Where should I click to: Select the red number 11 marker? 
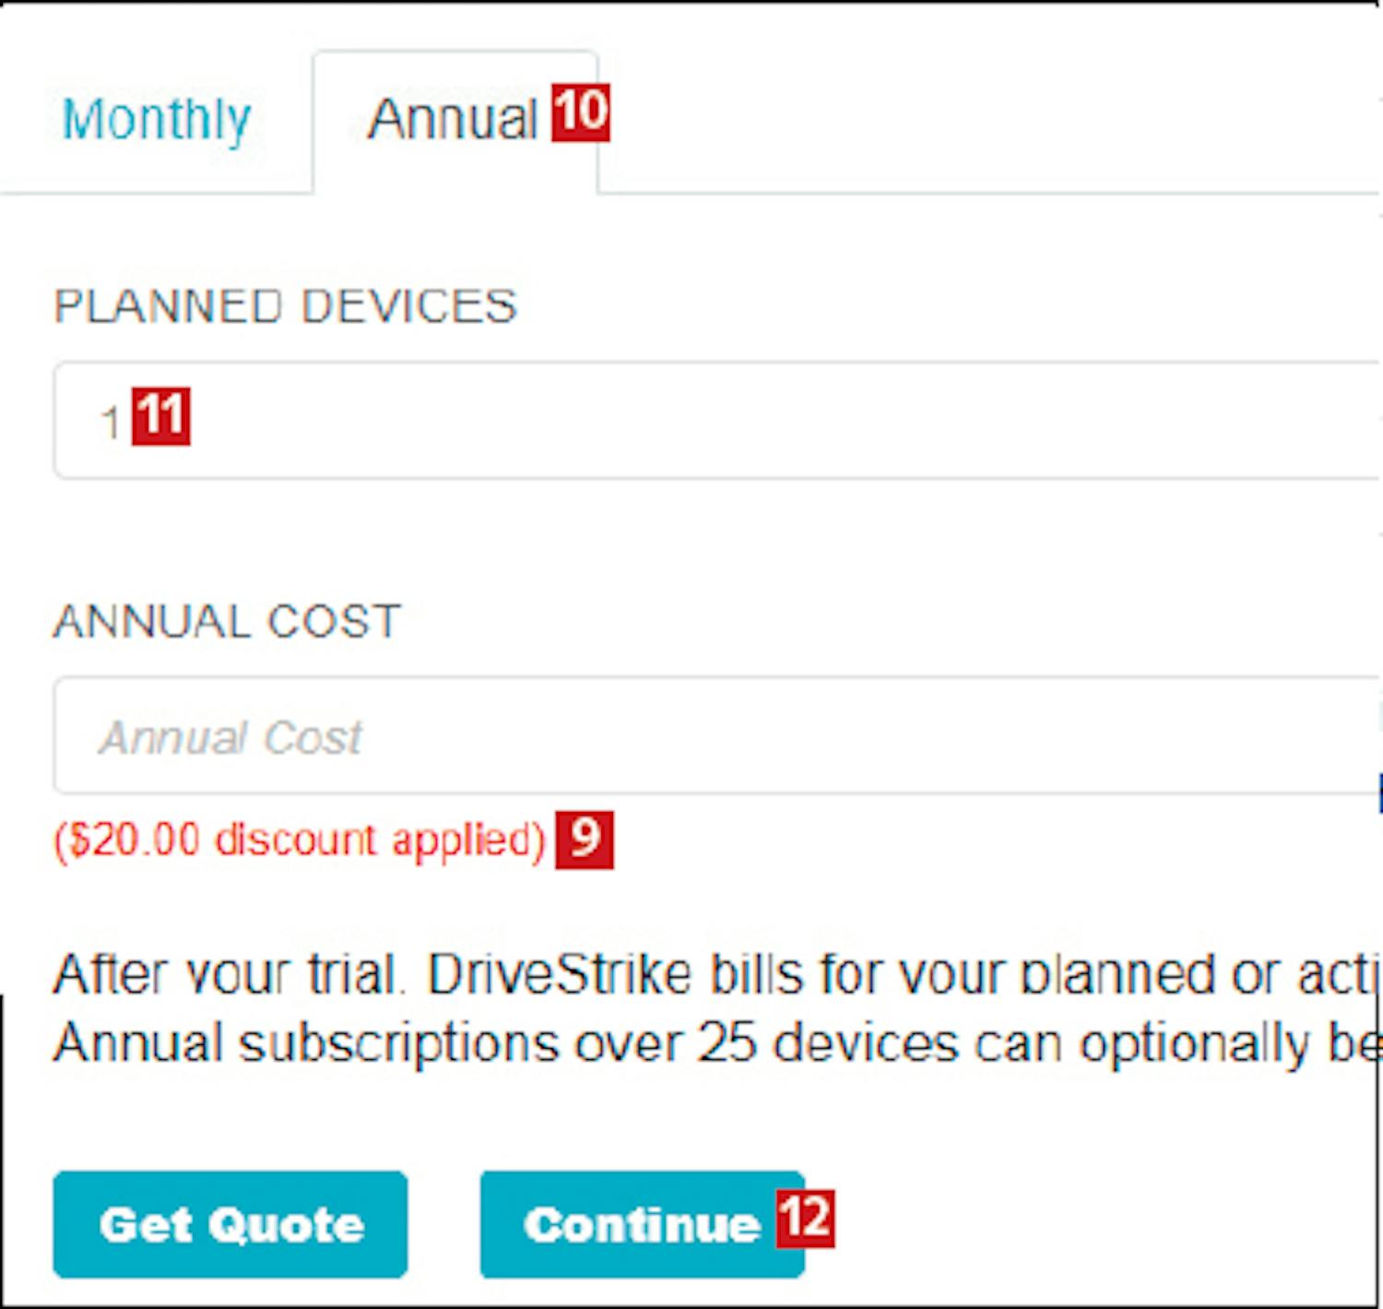pos(161,416)
